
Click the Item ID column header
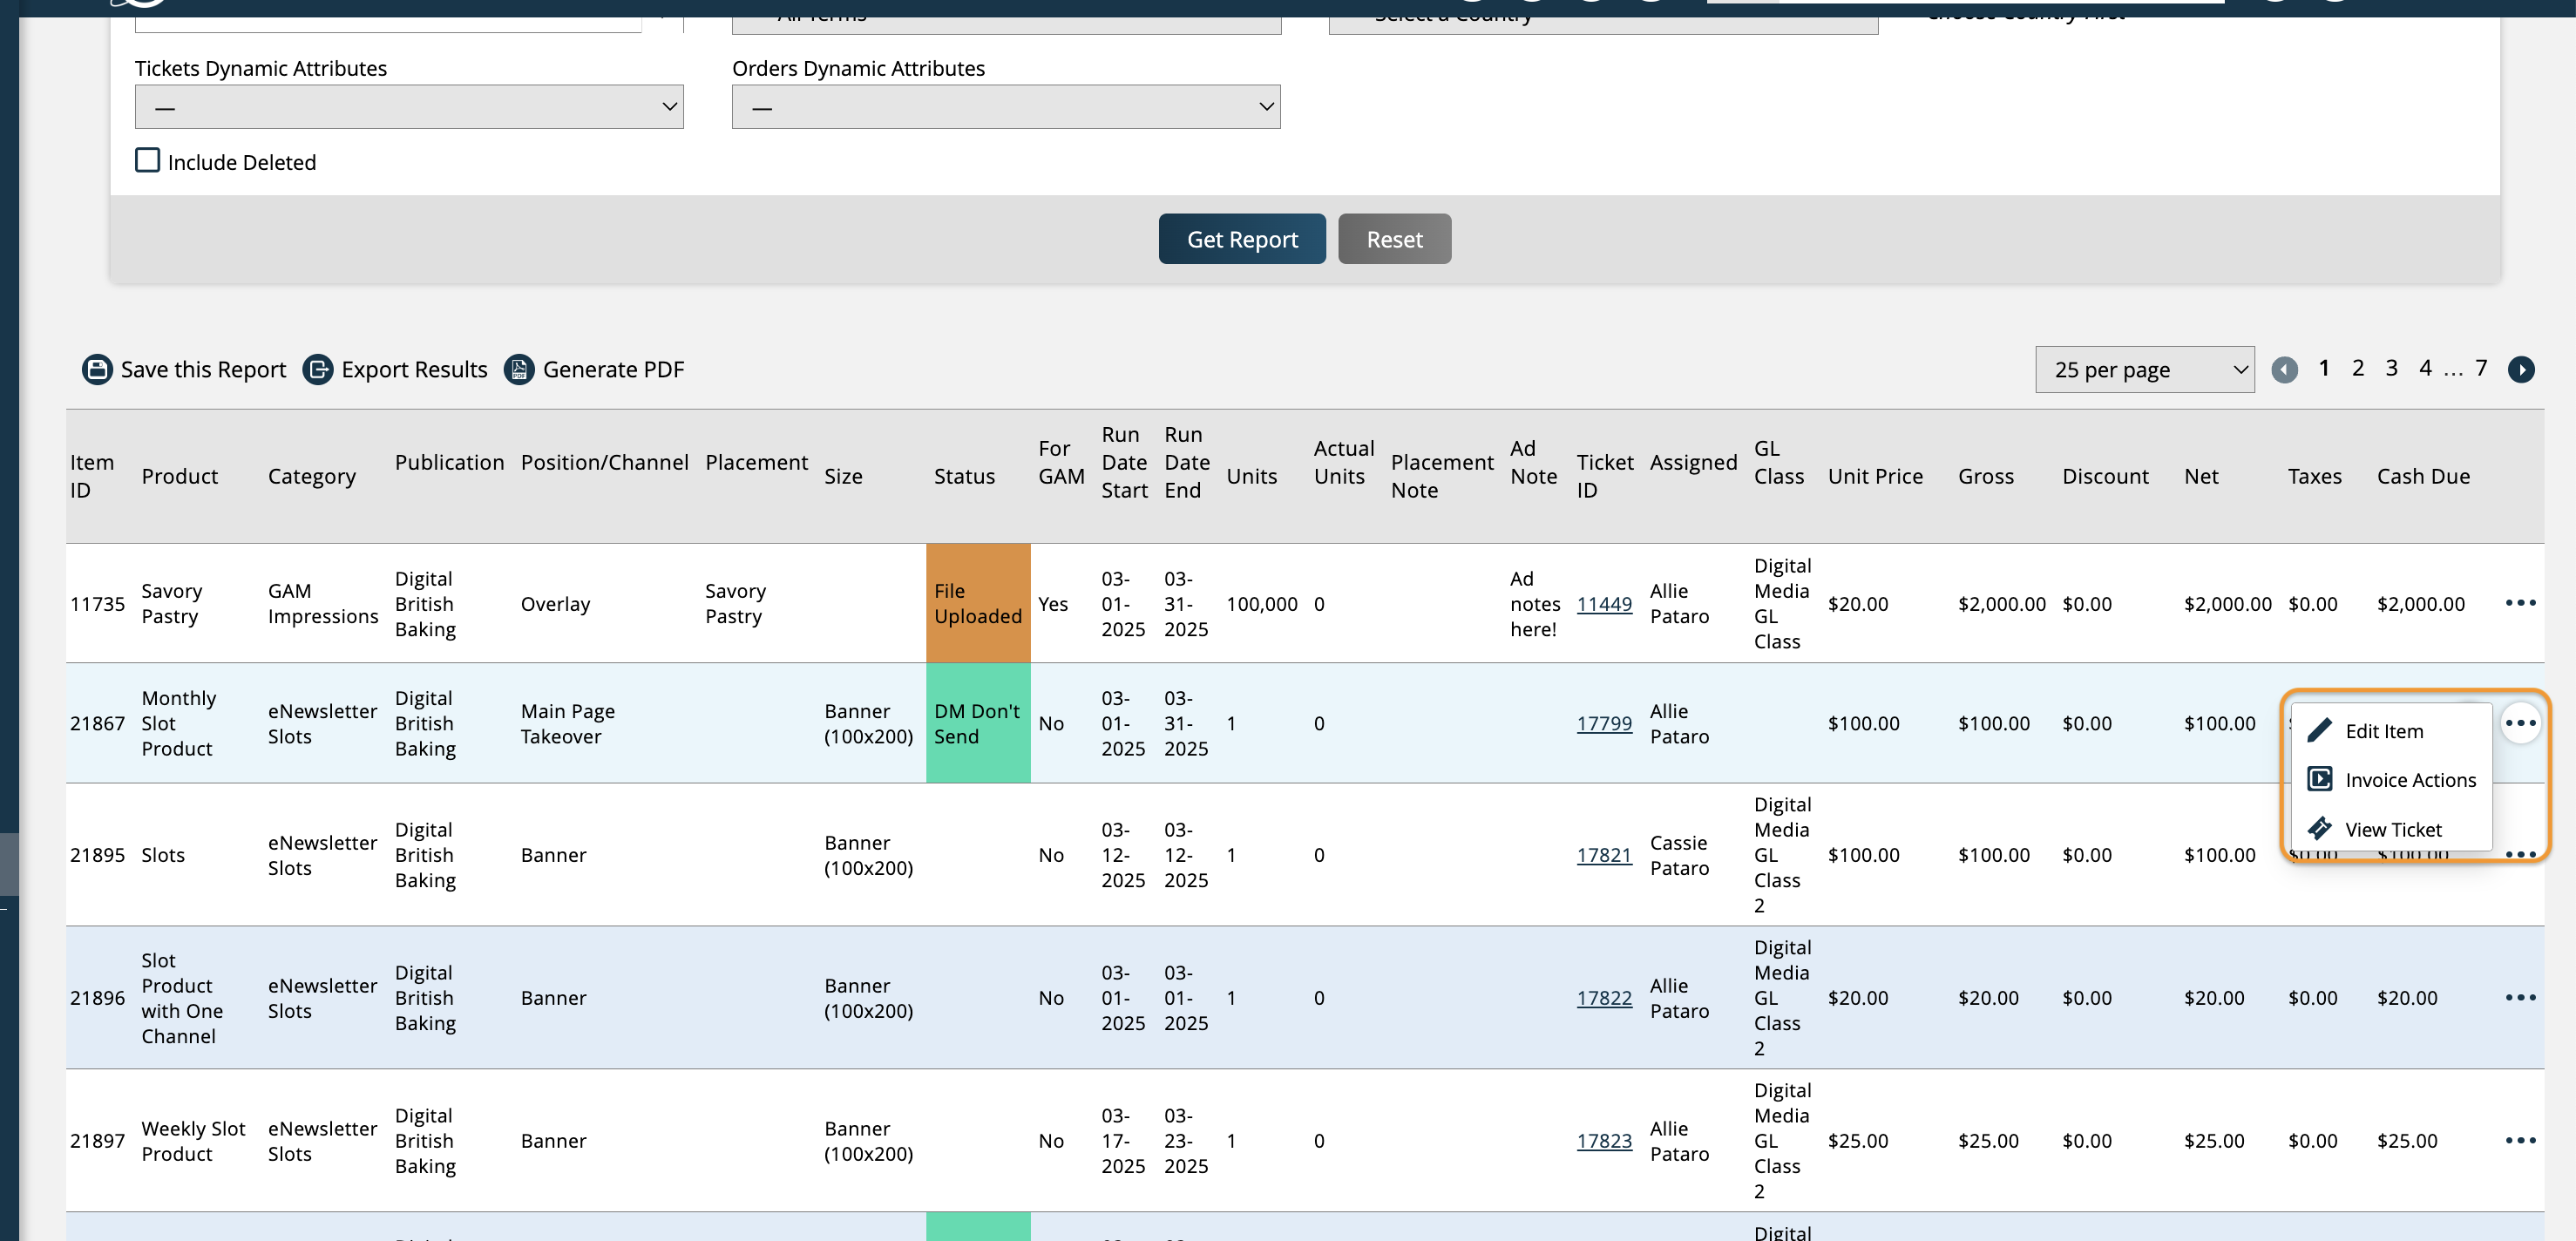92,476
